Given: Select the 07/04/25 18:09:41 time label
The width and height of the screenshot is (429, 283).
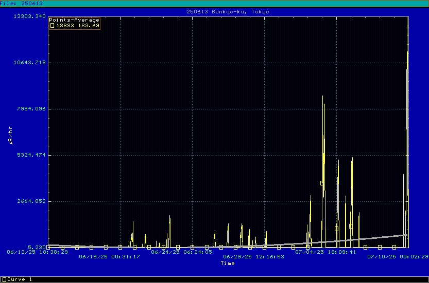Looking at the screenshot, I should [x=325, y=252].
